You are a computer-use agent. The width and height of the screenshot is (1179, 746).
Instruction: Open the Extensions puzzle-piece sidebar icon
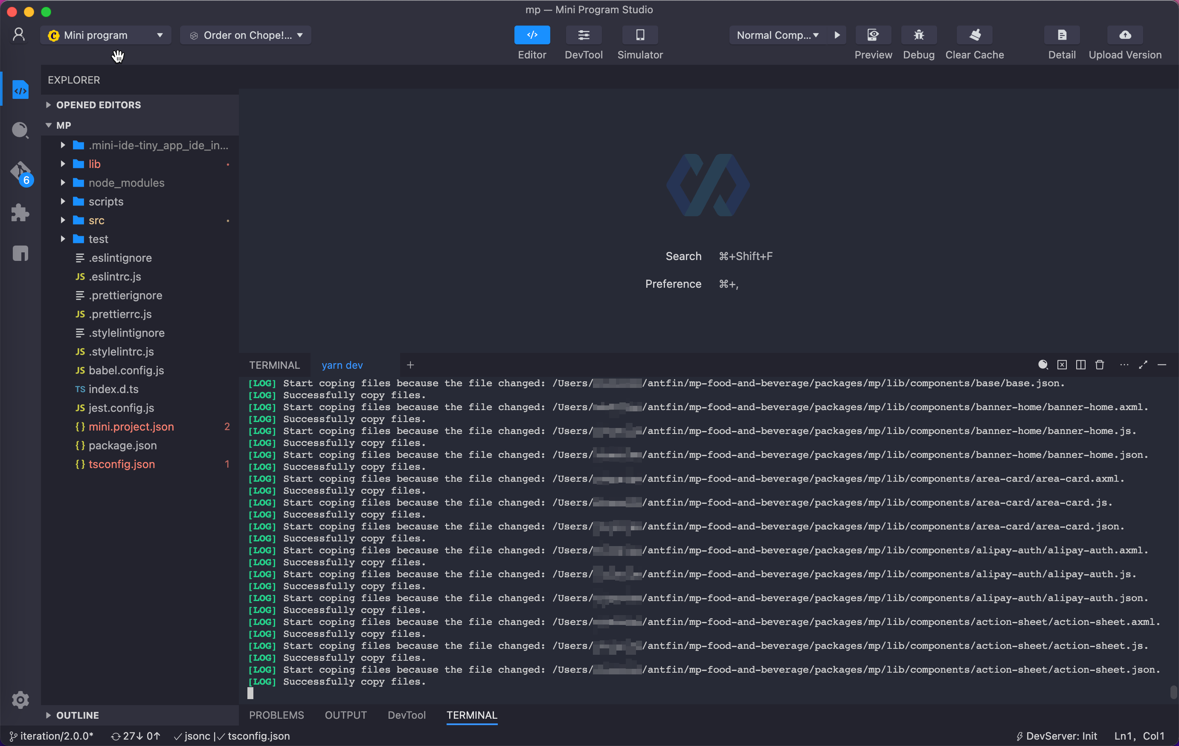coord(20,212)
